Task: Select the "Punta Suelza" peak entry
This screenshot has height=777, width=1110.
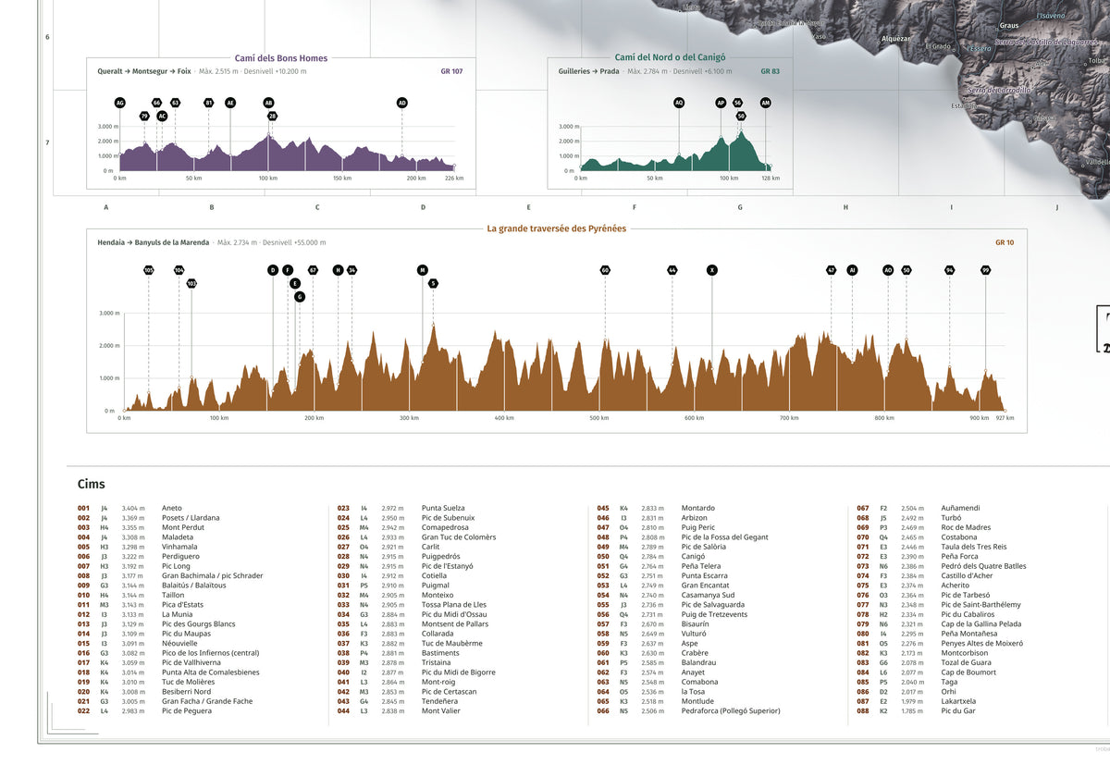Action: [x=443, y=508]
